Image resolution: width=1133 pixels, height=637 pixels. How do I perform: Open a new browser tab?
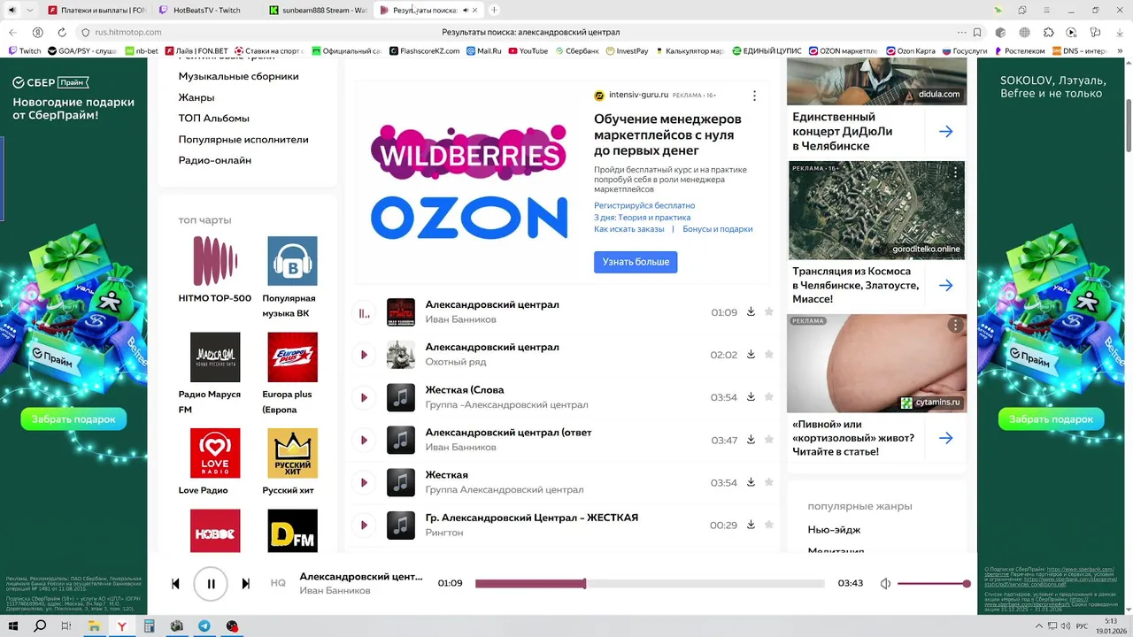point(494,10)
